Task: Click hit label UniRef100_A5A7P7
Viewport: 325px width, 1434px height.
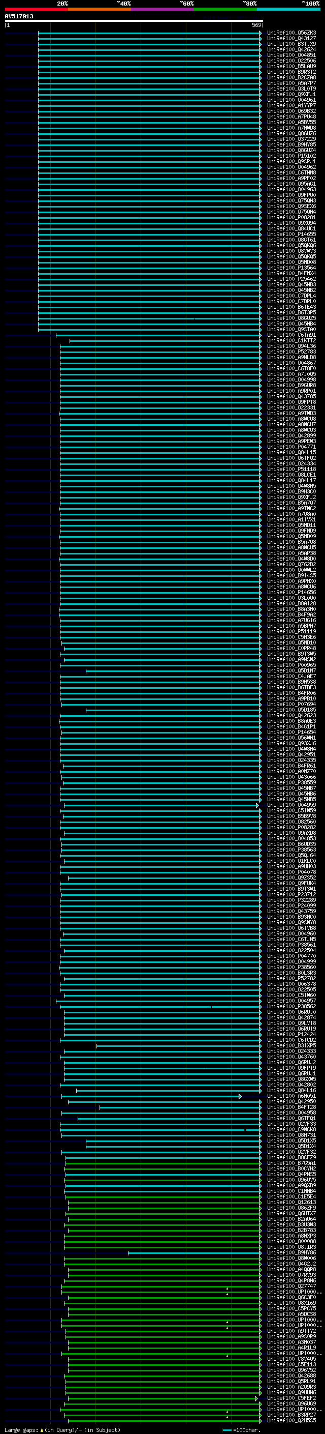Action: pos(291,83)
